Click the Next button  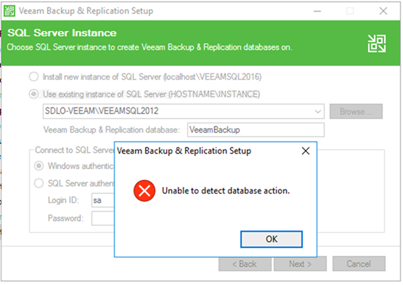[x=300, y=264]
